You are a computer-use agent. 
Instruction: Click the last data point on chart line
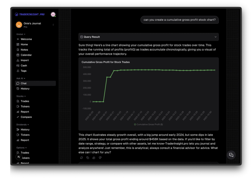pyautogui.click(x=215, y=70)
